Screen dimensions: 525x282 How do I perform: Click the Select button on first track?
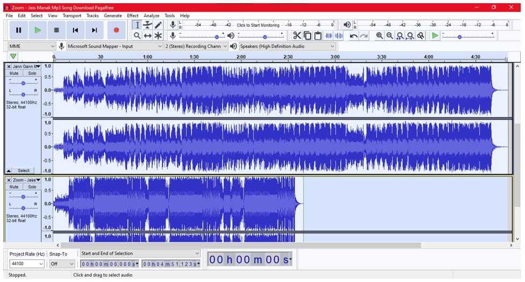[24, 170]
